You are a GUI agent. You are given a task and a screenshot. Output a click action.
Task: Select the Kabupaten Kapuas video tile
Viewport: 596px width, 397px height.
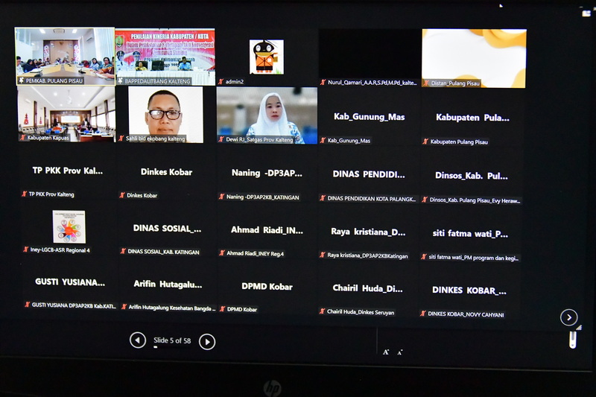point(66,115)
